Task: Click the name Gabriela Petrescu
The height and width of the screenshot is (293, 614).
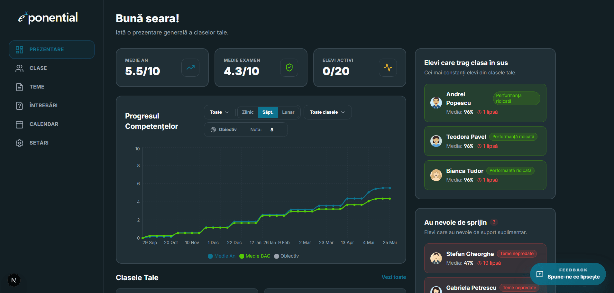Action: [472, 288]
